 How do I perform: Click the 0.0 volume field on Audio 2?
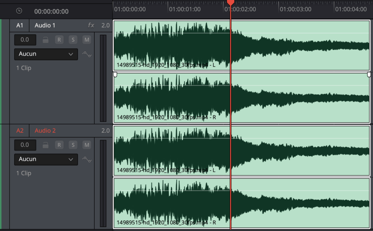(x=25, y=145)
